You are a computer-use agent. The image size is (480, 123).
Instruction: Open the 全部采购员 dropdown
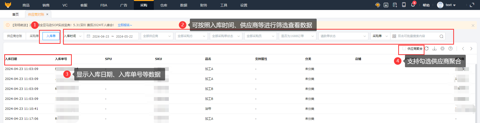click(x=260, y=36)
